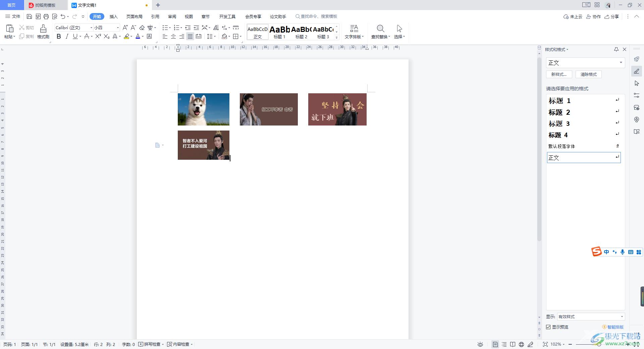
Task: Click the Select (选择) cursor tool
Action: point(399,29)
